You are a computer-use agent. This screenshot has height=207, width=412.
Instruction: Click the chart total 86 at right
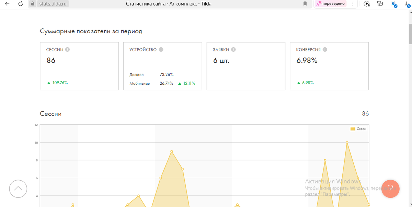click(x=365, y=114)
